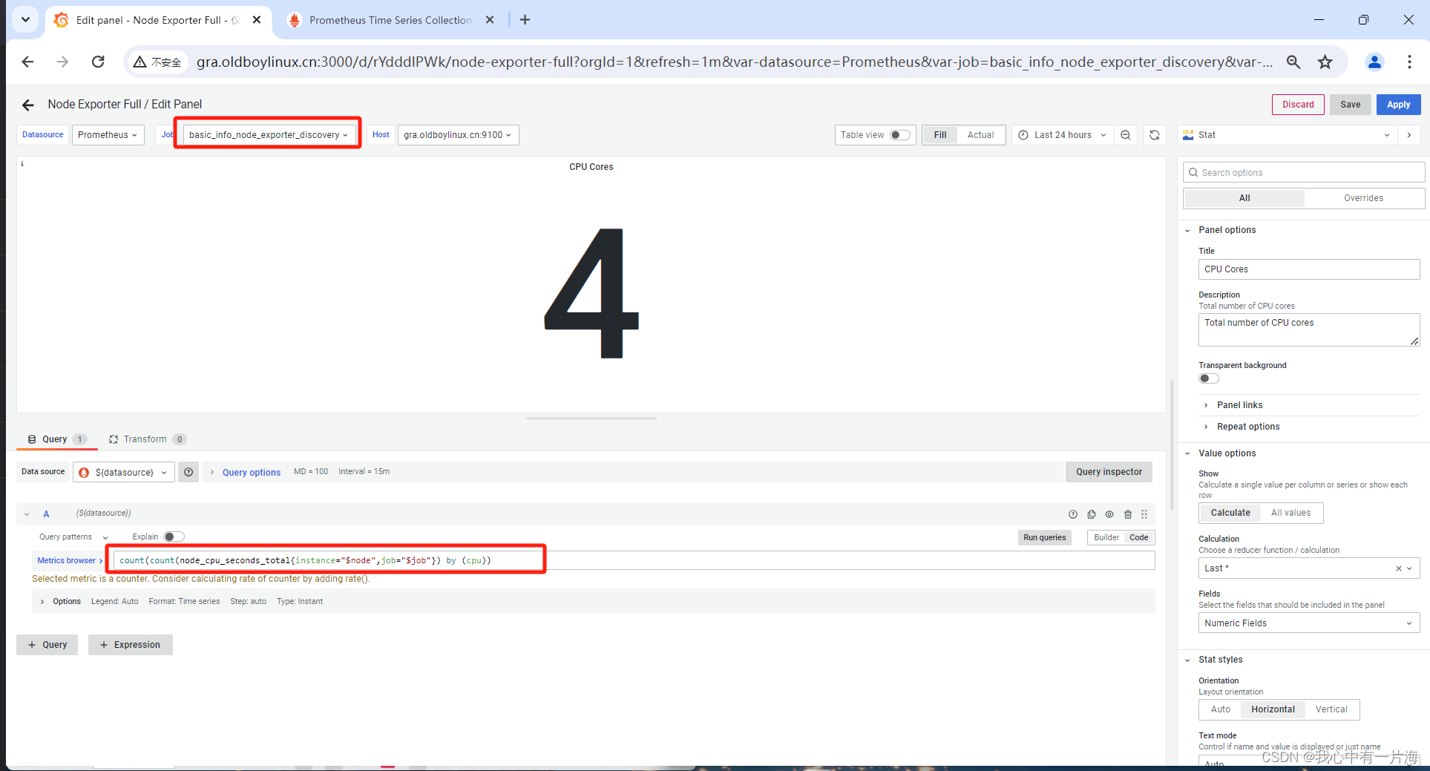Toggle the Explain switch
1430x771 pixels.
[x=174, y=537]
